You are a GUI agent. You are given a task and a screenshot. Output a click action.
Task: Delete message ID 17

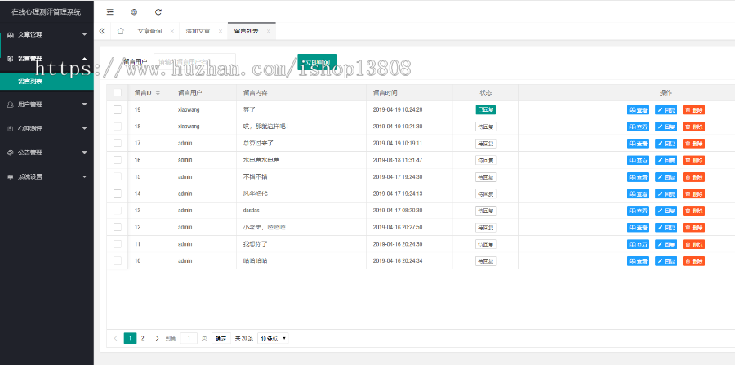(x=693, y=144)
